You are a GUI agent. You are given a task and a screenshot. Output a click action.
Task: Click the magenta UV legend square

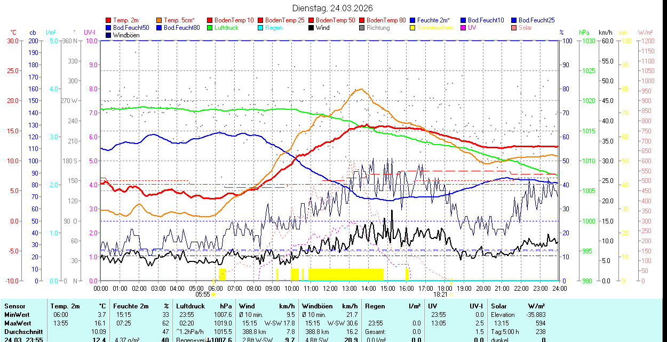[463, 28]
